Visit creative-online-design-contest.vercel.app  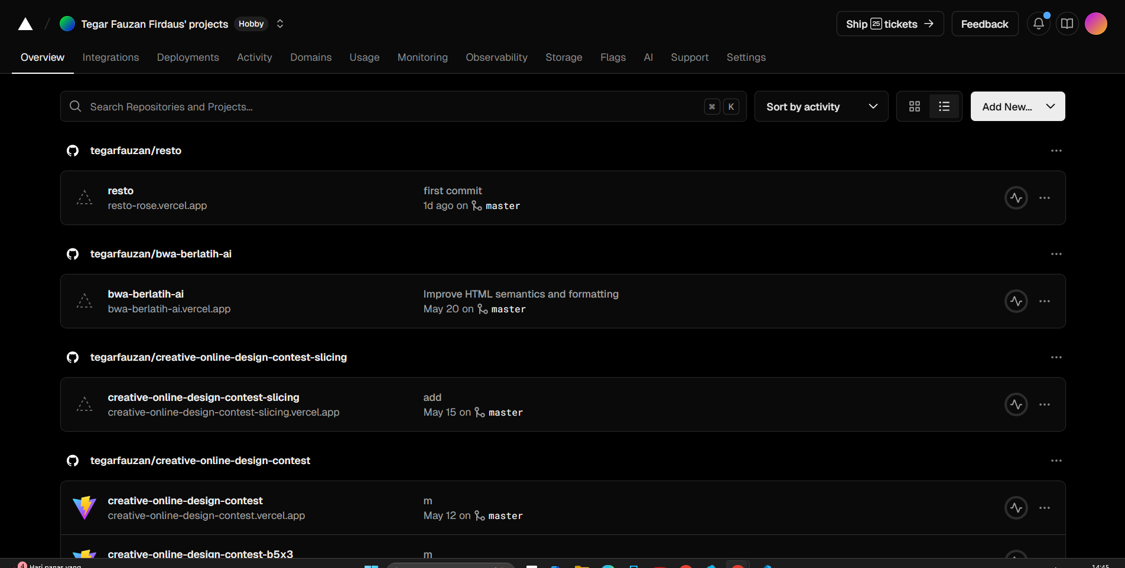tap(206, 515)
